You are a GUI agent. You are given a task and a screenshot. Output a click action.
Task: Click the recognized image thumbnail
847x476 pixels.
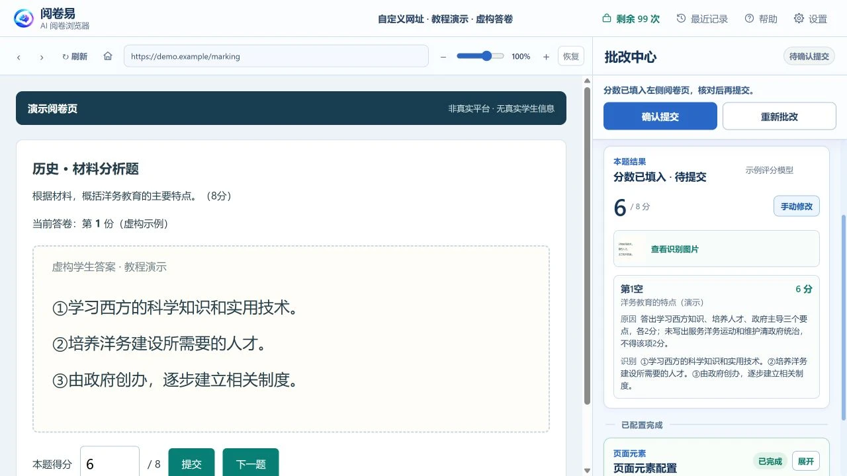pos(632,249)
